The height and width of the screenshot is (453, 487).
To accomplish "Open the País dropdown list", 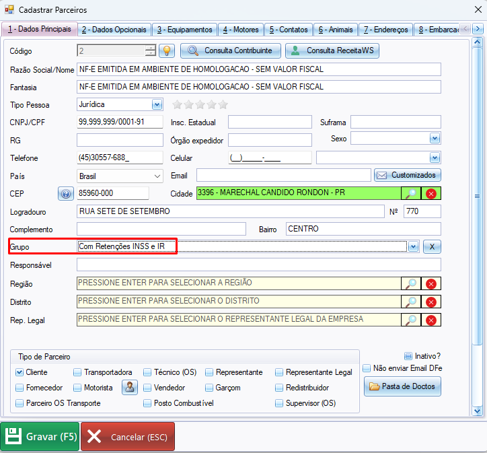I will click(157, 176).
